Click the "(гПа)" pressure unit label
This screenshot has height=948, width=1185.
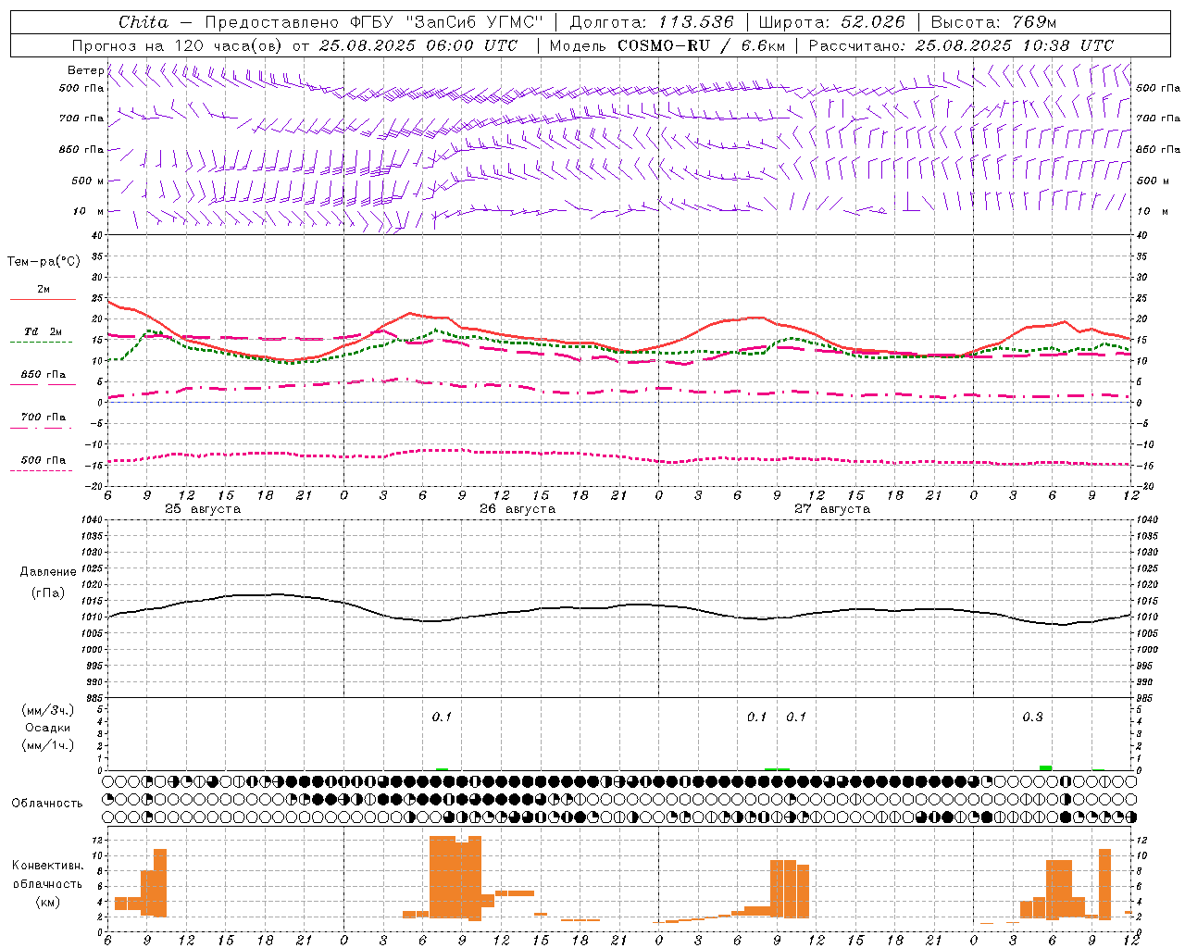tap(48, 593)
